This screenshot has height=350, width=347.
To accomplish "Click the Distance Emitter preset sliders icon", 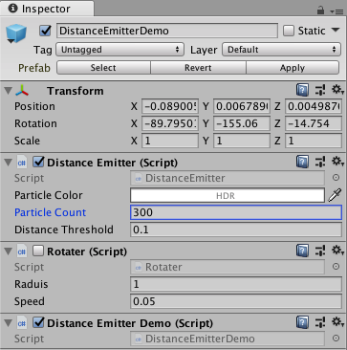I will pyautogui.click(x=320, y=163).
